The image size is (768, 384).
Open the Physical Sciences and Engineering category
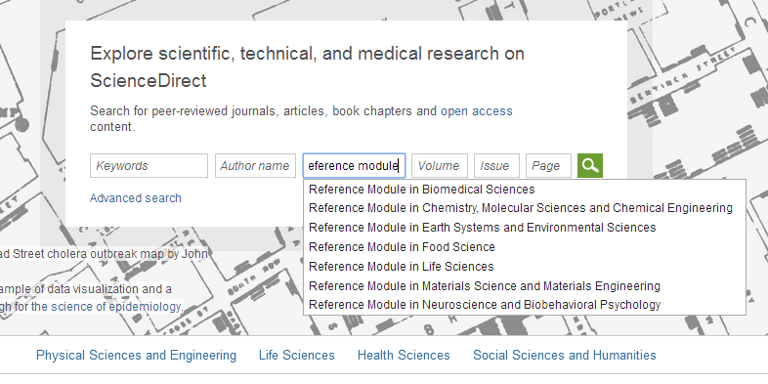(136, 355)
